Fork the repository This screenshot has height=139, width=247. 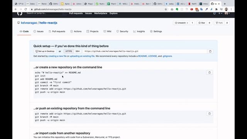(219, 23)
